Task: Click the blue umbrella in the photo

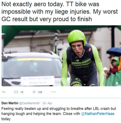Action: [114, 51]
